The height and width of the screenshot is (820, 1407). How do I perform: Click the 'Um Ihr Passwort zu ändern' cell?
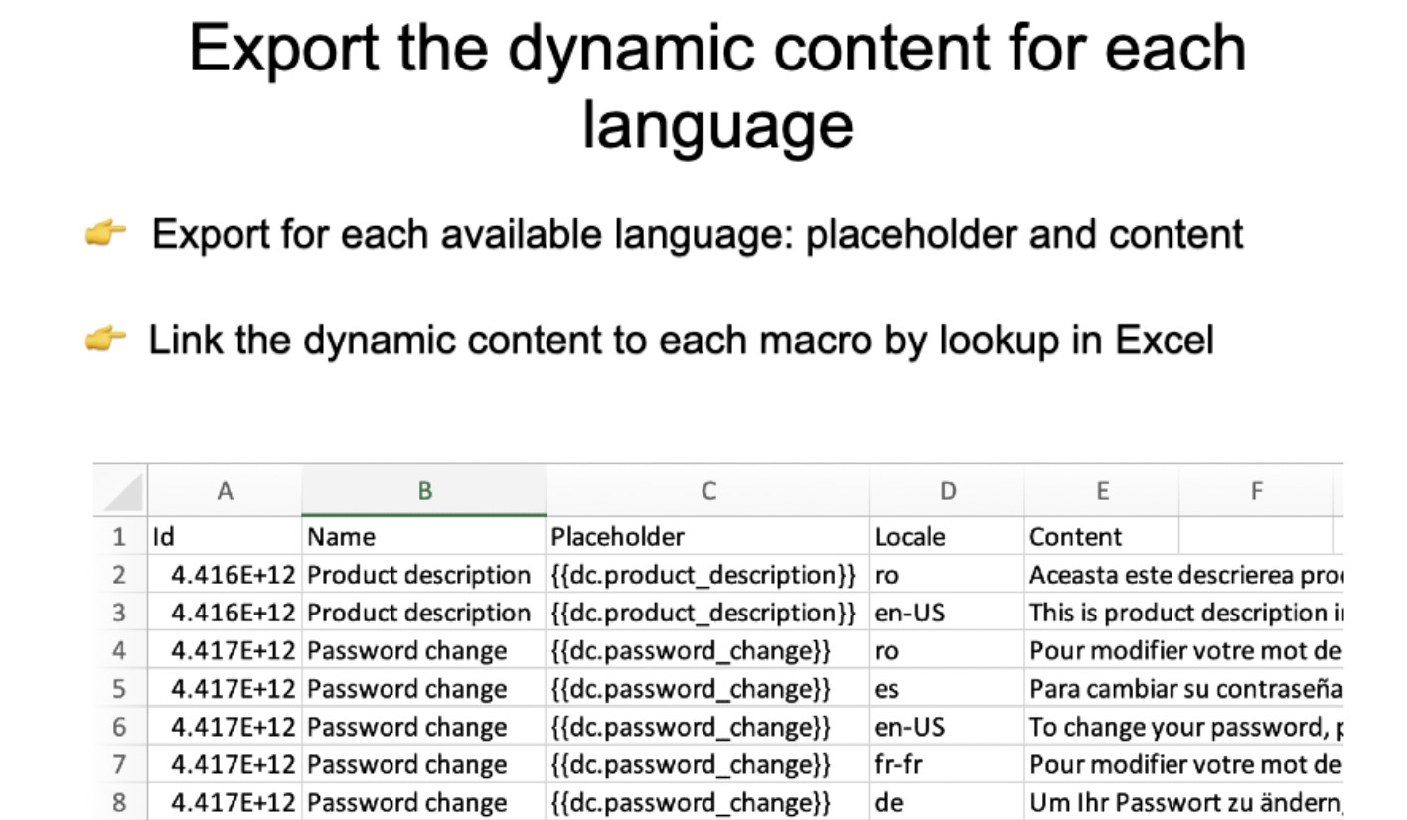1184,802
